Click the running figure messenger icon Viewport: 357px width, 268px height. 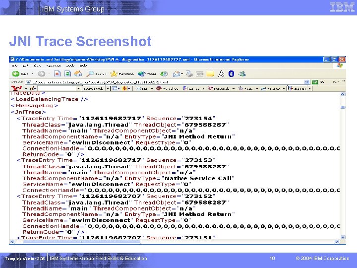[x=221, y=73]
